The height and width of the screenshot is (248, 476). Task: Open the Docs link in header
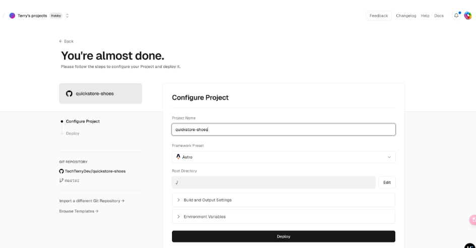click(x=439, y=16)
